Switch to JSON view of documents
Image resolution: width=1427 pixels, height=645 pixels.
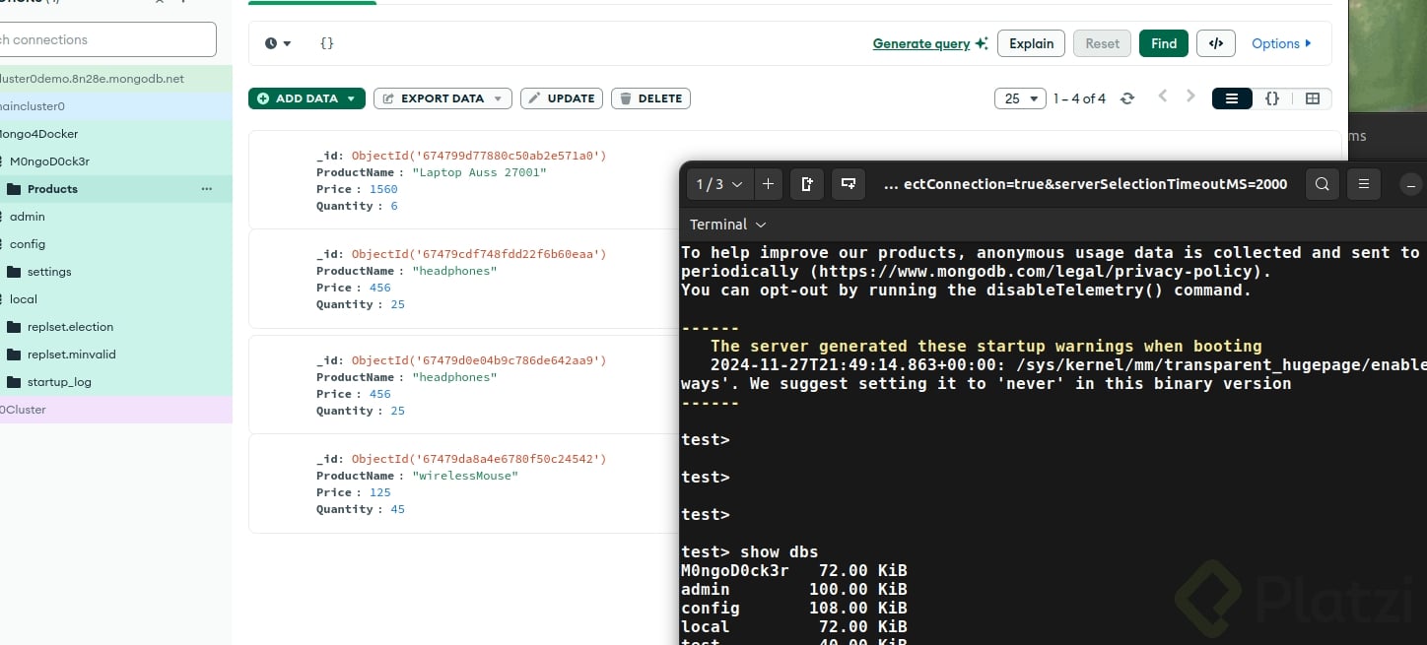(1272, 98)
